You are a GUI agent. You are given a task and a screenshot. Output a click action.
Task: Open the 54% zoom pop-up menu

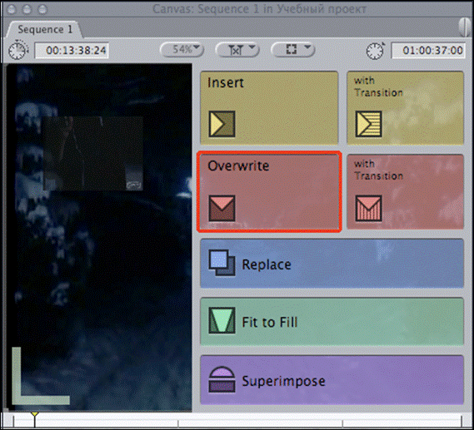click(x=182, y=50)
